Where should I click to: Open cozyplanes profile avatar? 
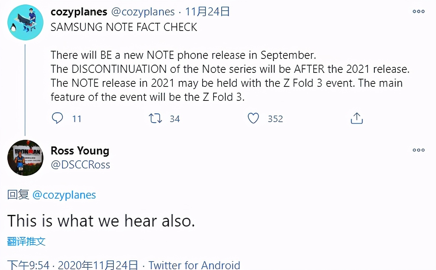pyautogui.click(x=25, y=22)
